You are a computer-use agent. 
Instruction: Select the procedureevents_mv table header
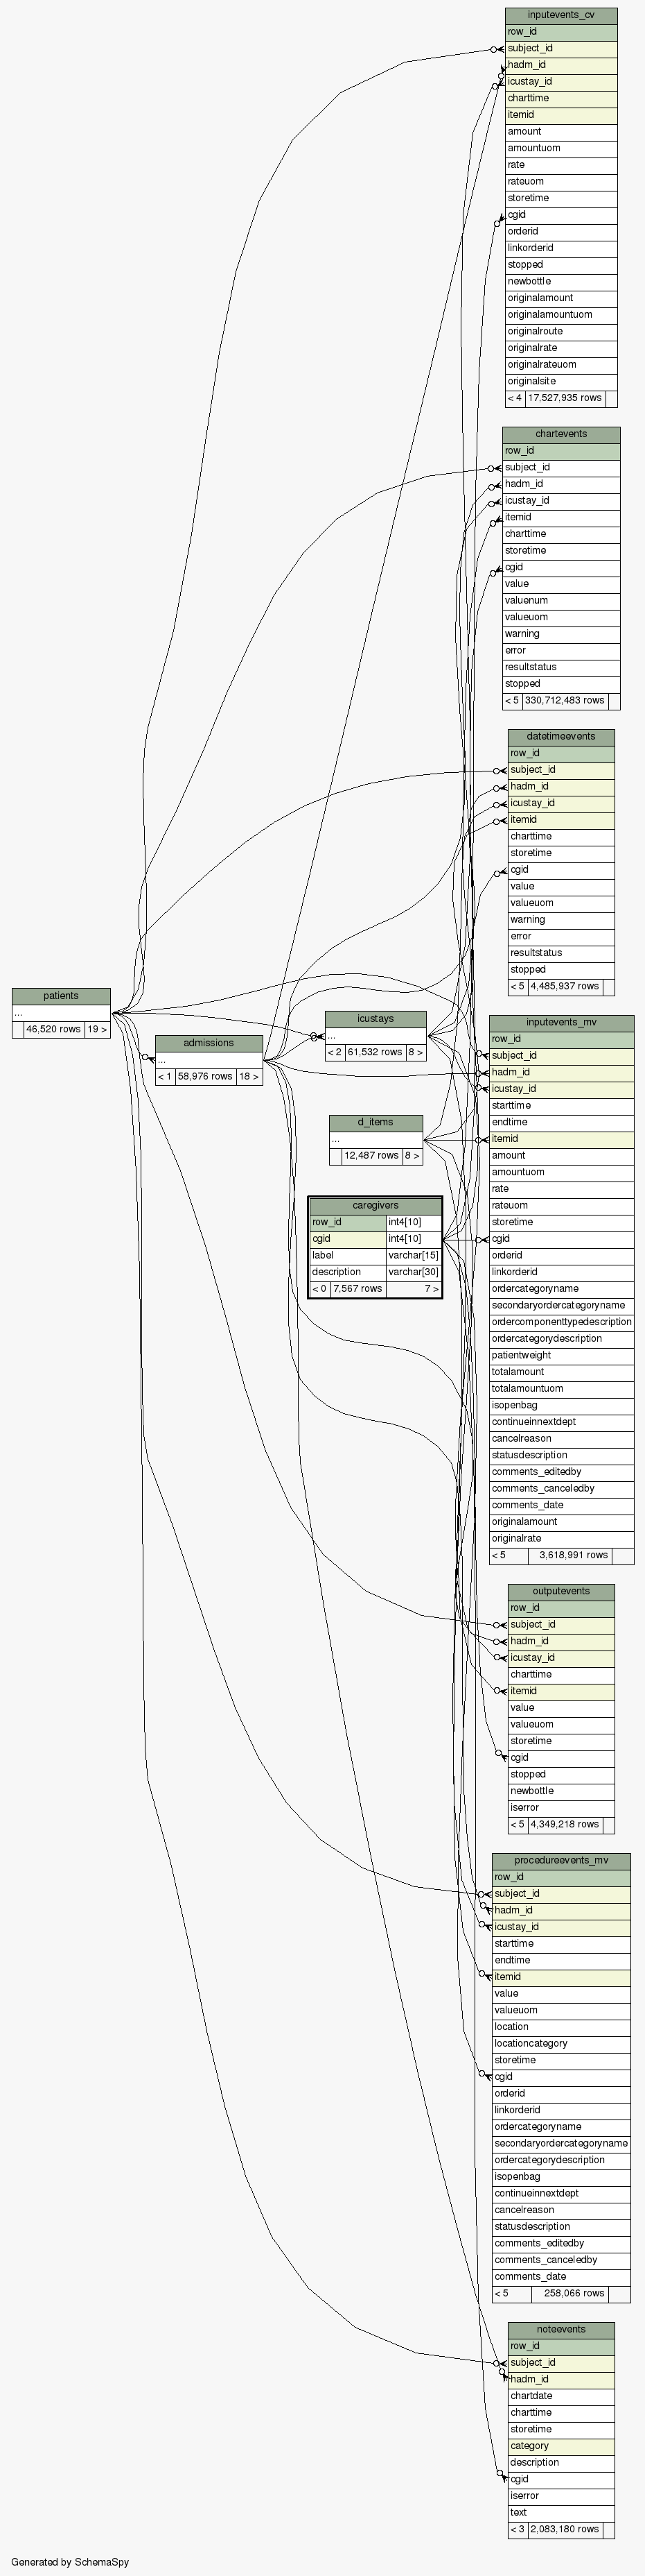coord(561,1860)
